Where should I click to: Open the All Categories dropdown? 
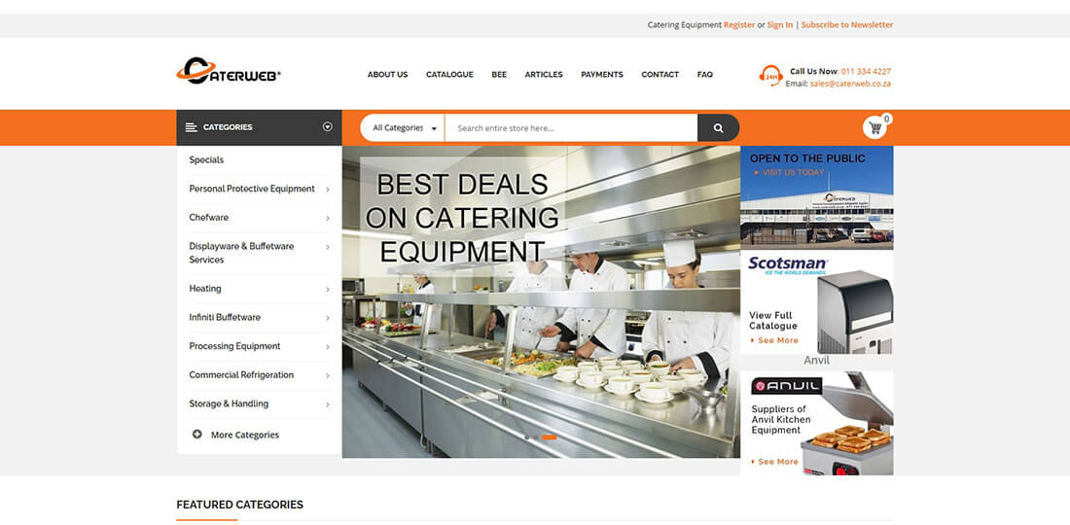click(x=403, y=127)
